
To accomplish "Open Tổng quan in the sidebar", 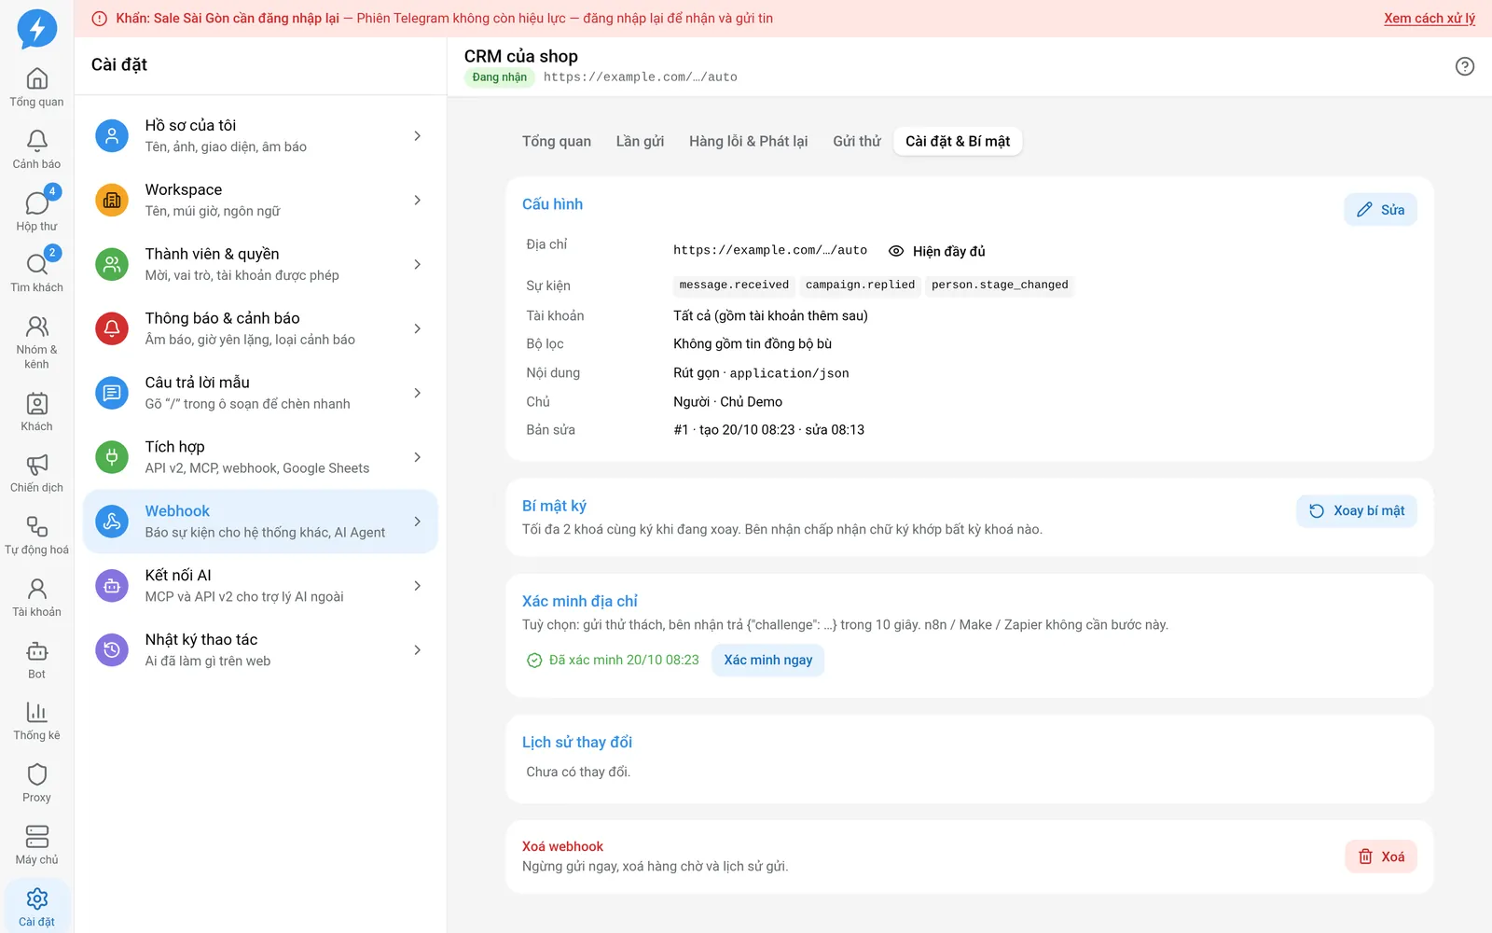I will 37,87.
